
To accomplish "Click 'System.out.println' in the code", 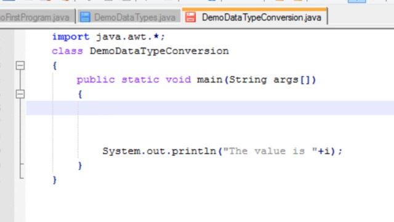I will (159, 151).
